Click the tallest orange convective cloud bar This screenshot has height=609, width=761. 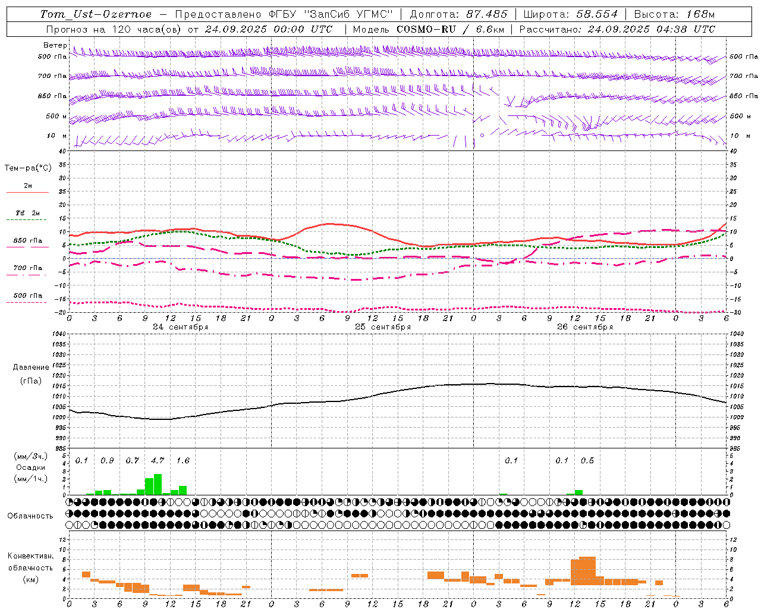click(587, 571)
